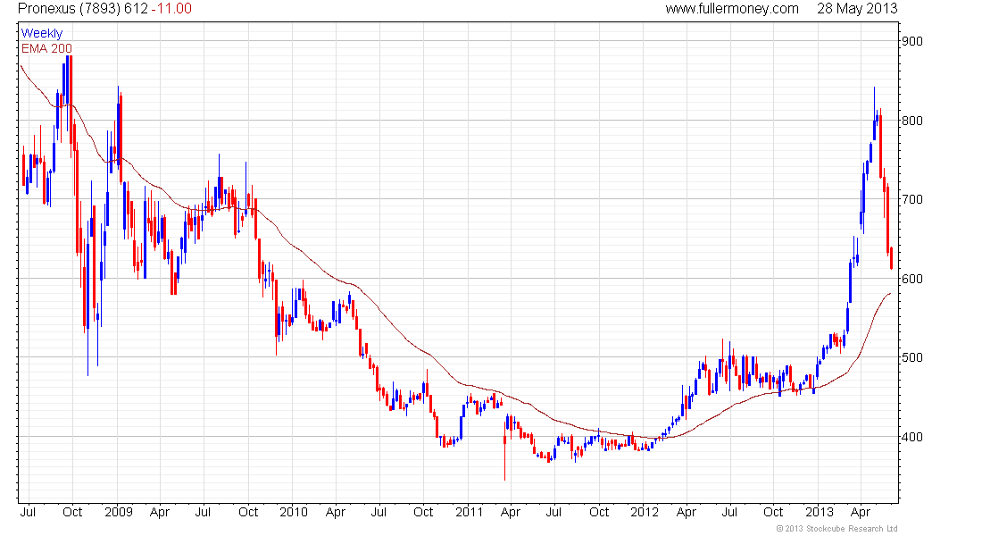982x536 pixels.
Task: Click the 800 price axis label
Action: tap(911, 121)
